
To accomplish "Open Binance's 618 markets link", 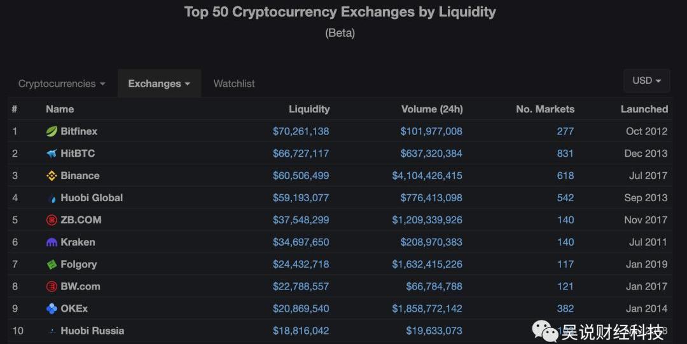I will pyautogui.click(x=565, y=176).
